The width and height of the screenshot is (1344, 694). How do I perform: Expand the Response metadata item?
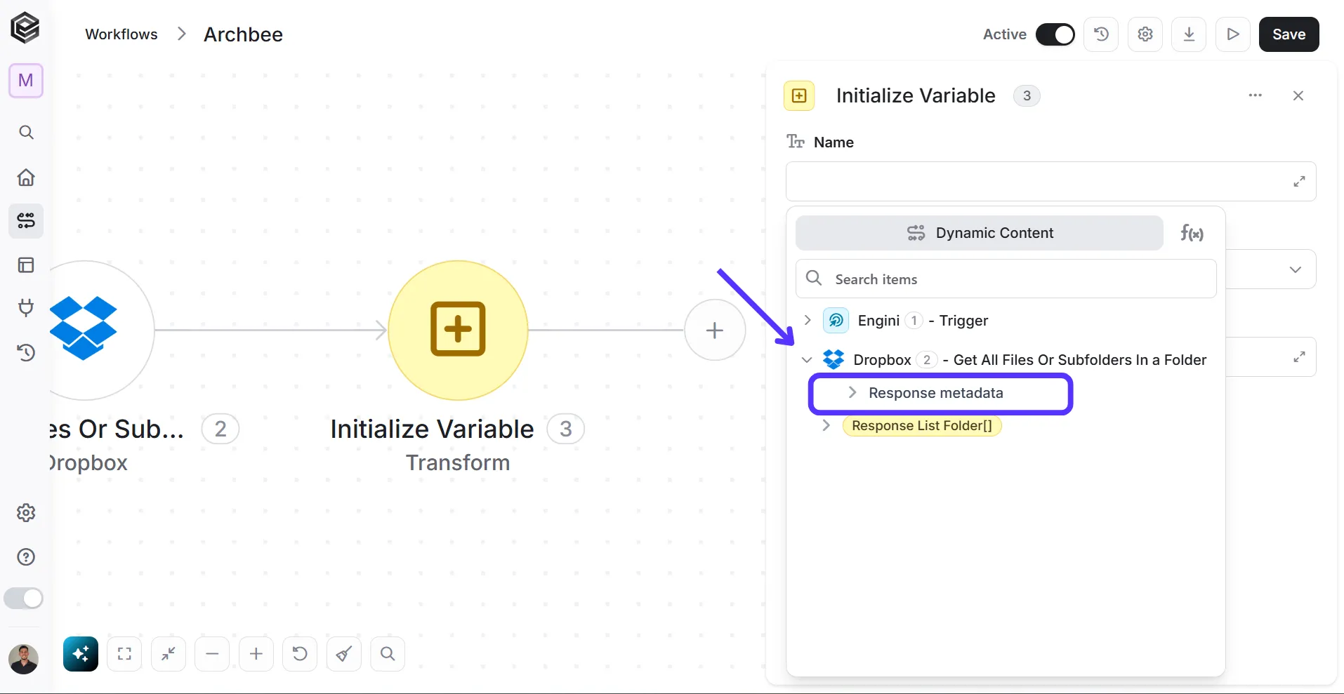852,392
